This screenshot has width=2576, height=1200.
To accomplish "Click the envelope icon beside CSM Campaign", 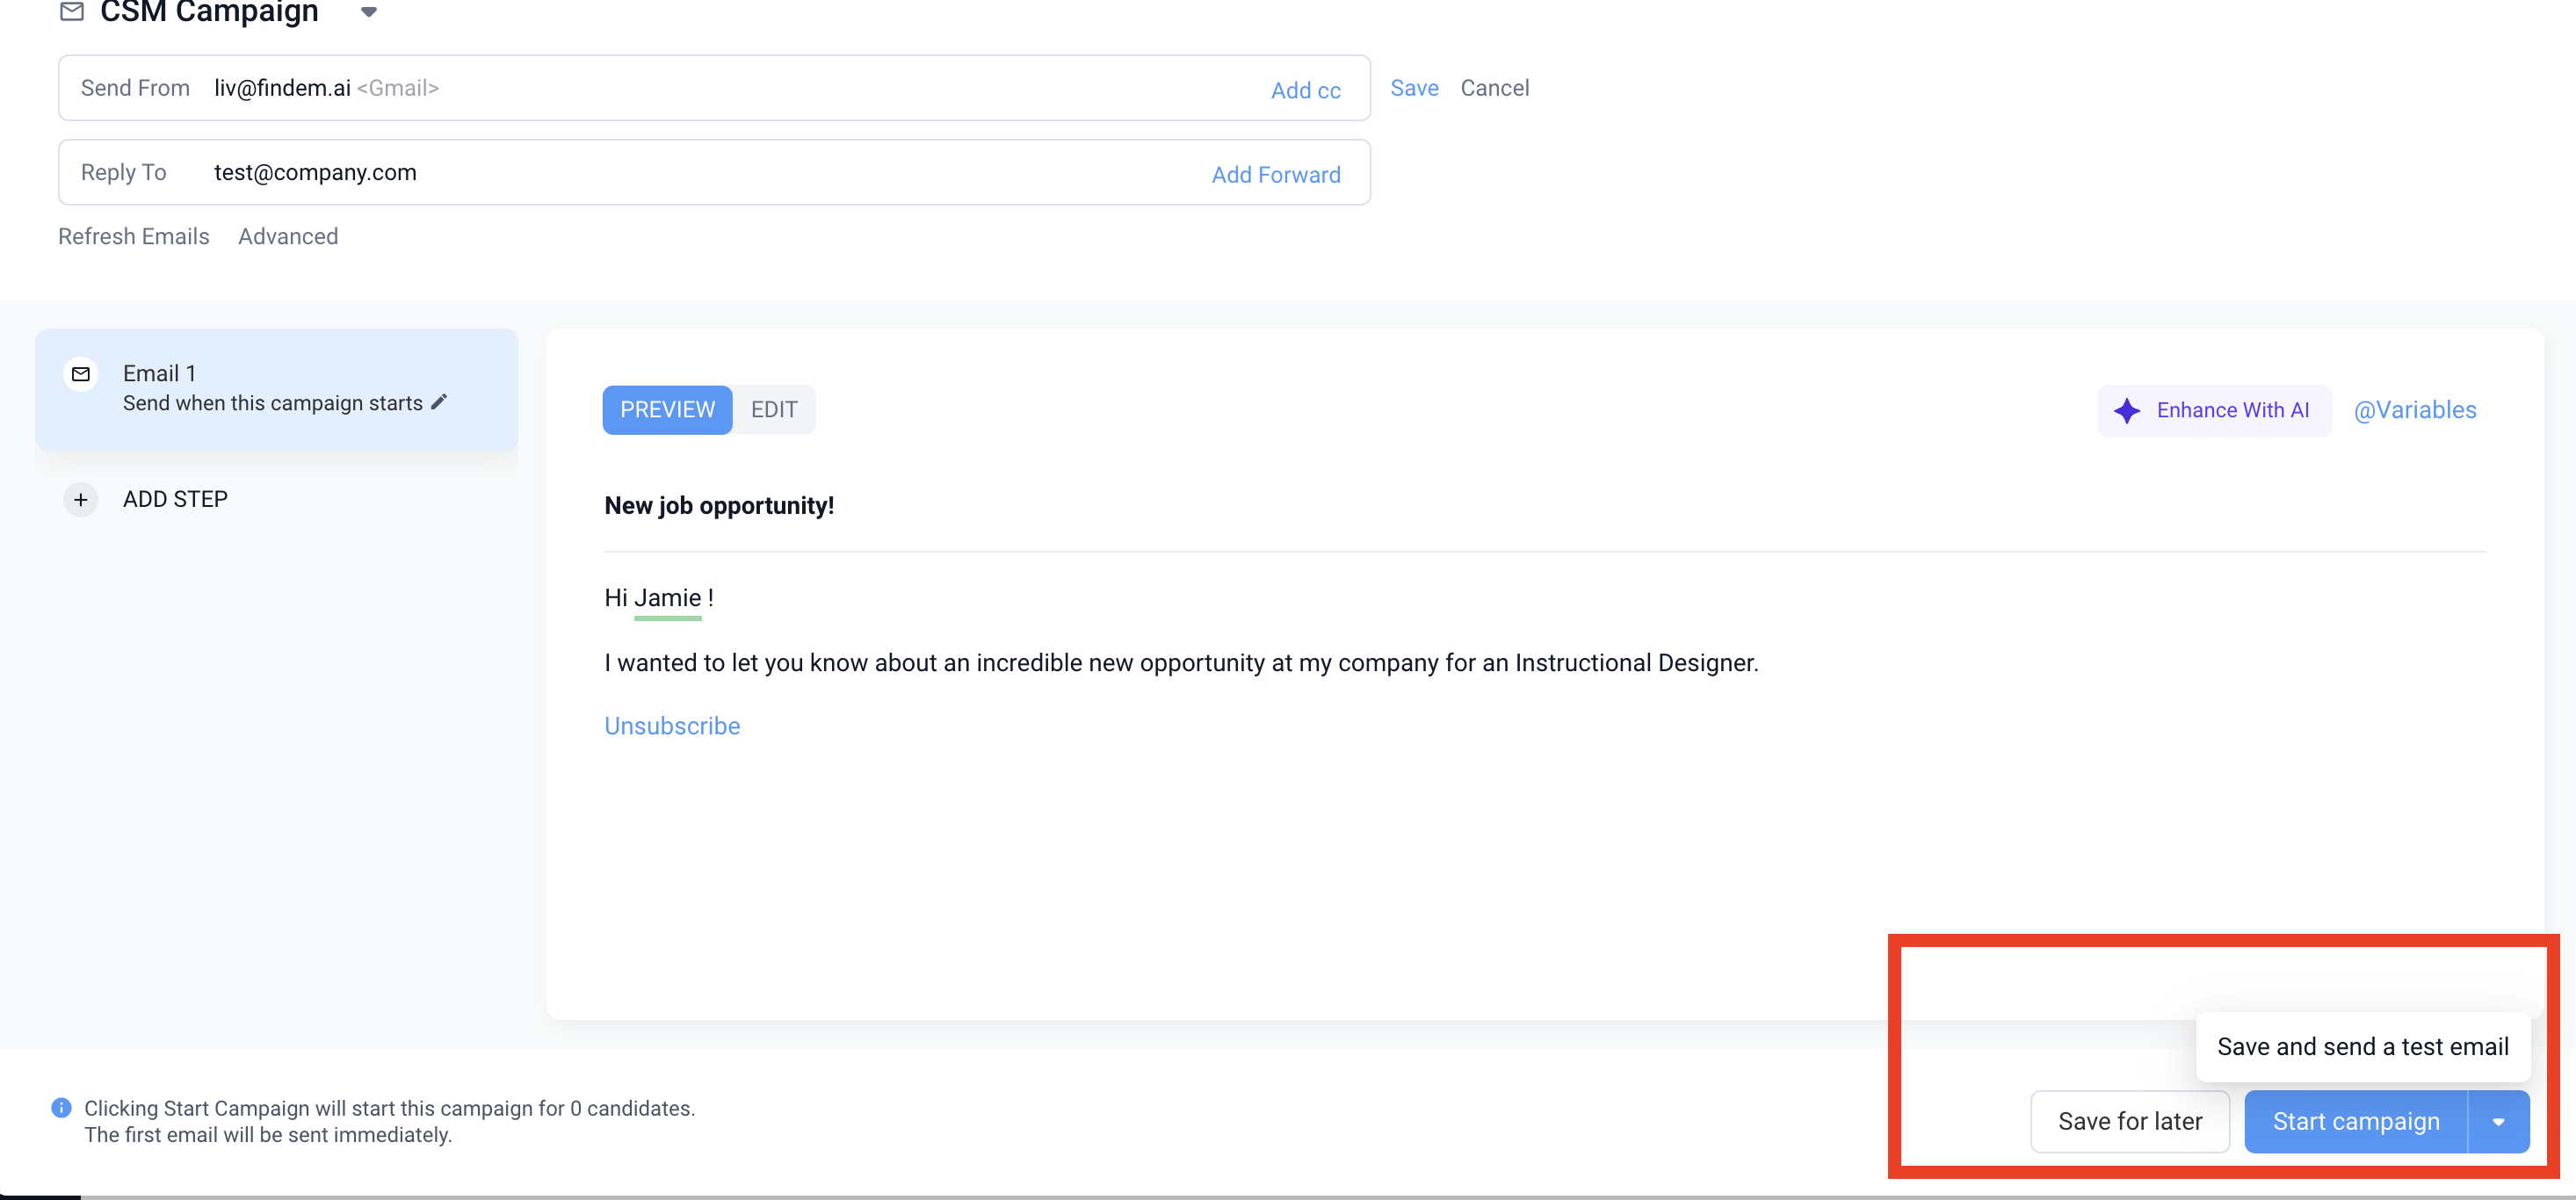I will [x=72, y=11].
